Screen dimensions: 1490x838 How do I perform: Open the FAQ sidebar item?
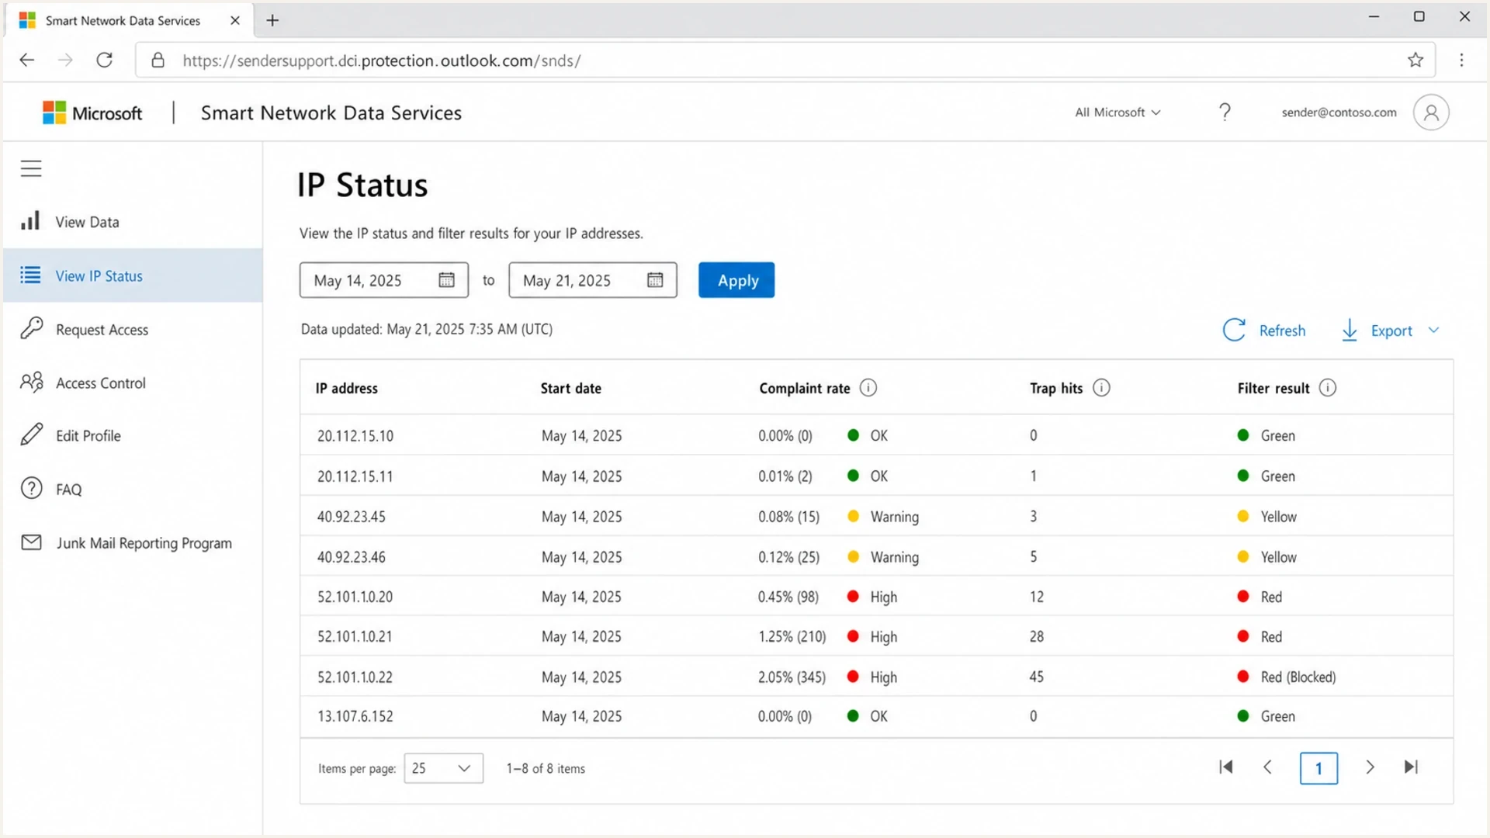(133, 489)
